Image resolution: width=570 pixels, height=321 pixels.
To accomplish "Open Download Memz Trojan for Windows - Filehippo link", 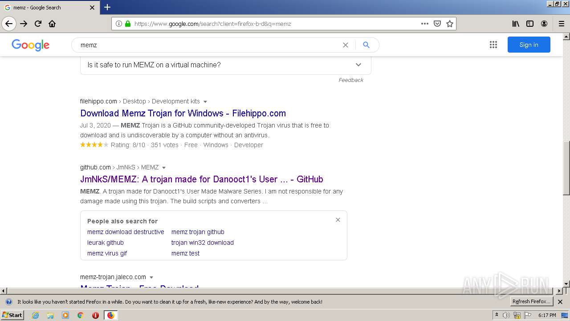I will (183, 113).
